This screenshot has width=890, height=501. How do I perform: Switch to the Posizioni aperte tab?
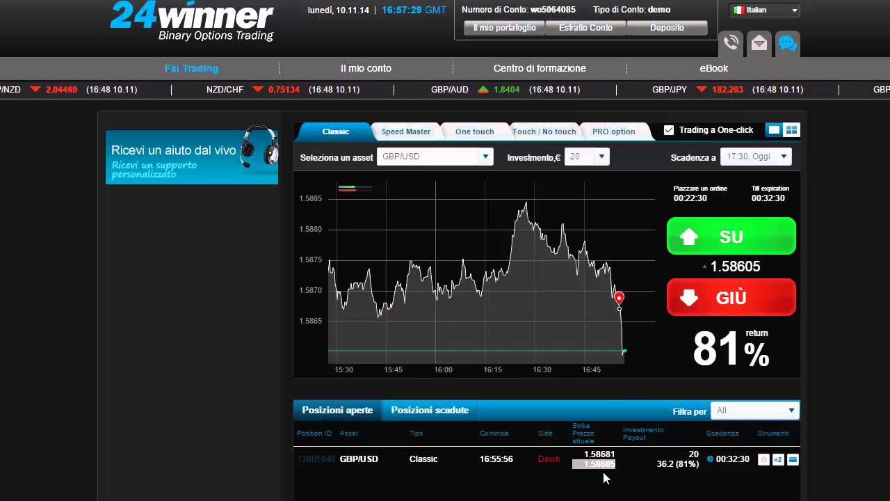[x=337, y=411]
